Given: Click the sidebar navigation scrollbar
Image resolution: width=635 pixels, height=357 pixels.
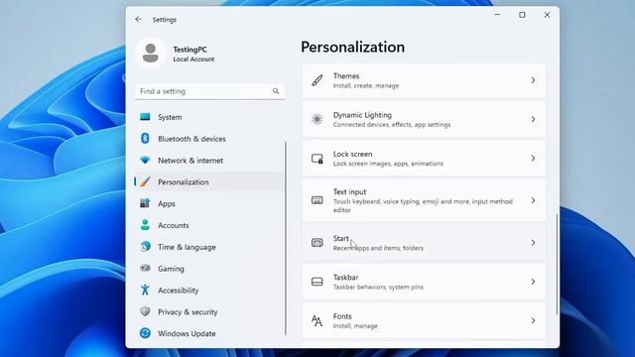Looking at the screenshot, I should click(286, 238).
